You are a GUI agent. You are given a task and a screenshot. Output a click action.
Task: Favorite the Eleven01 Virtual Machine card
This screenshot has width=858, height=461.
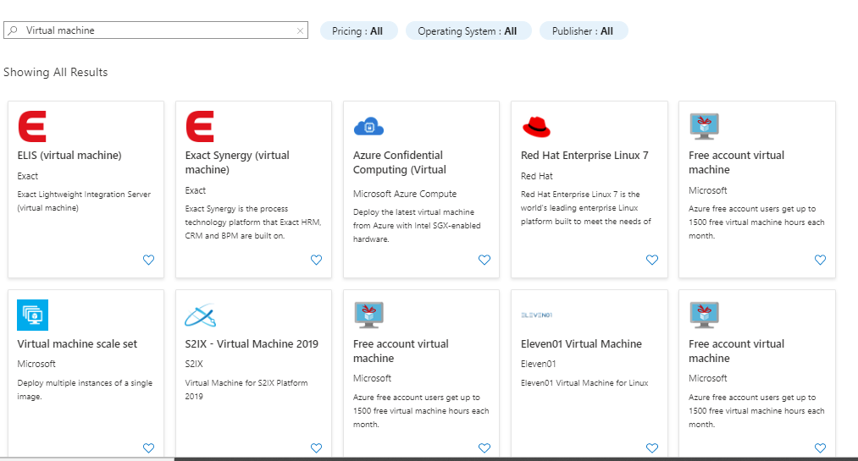pos(651,448)
